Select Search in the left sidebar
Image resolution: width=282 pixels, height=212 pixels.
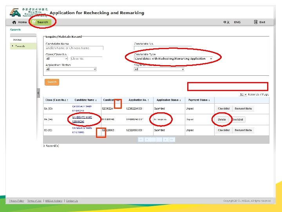coord(23,46)
